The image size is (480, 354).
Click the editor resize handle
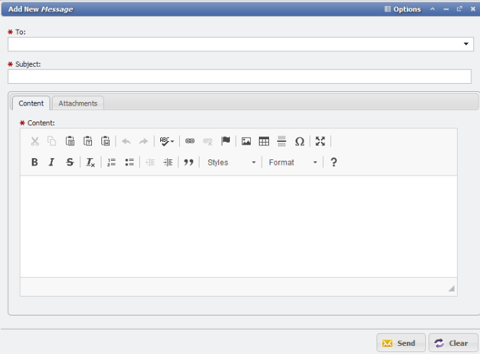tap(451, 288)
